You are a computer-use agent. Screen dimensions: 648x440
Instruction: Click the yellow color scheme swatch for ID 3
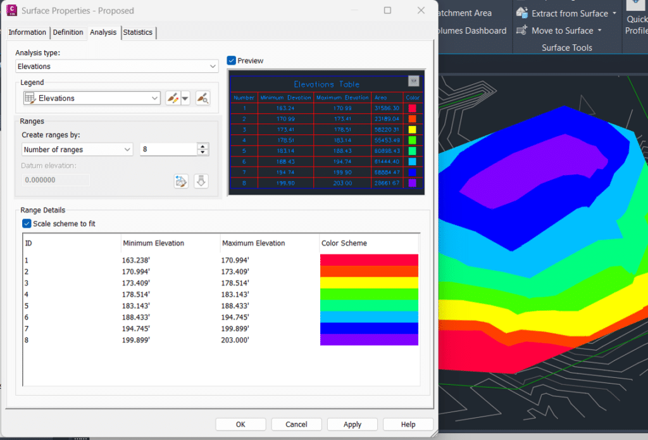pos(369,283)
